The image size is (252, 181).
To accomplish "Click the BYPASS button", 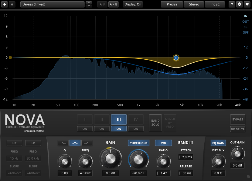I will (x=237, y=119).
